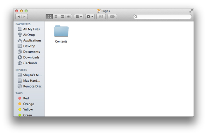The image size is (207, 135).
Task: Enter full screen with the corner arrows
Action: click(191, 11)
